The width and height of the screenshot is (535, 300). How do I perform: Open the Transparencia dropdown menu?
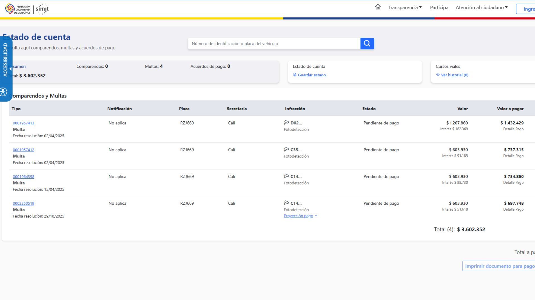point(405,7)
